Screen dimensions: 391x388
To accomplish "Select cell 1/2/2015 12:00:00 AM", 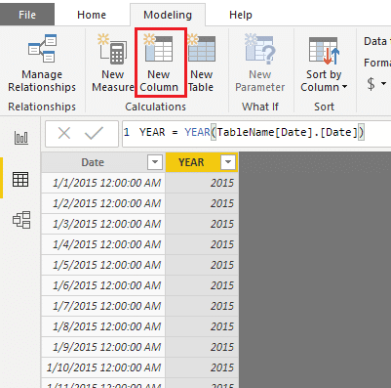I will pyautogui.click(x=103, y=203).
